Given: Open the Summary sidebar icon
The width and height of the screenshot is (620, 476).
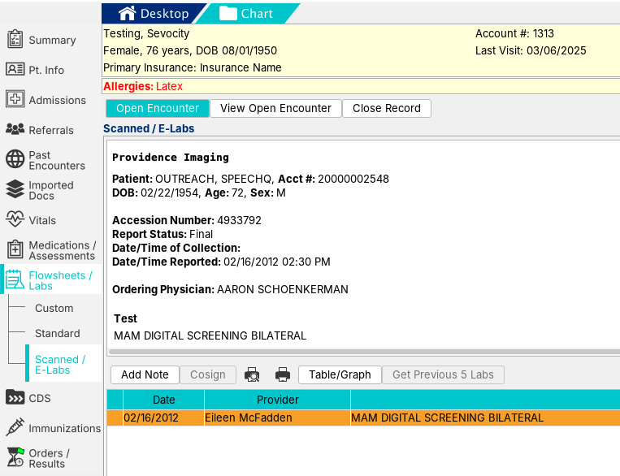Looking at the screenshot, I should tap(15, 39).
